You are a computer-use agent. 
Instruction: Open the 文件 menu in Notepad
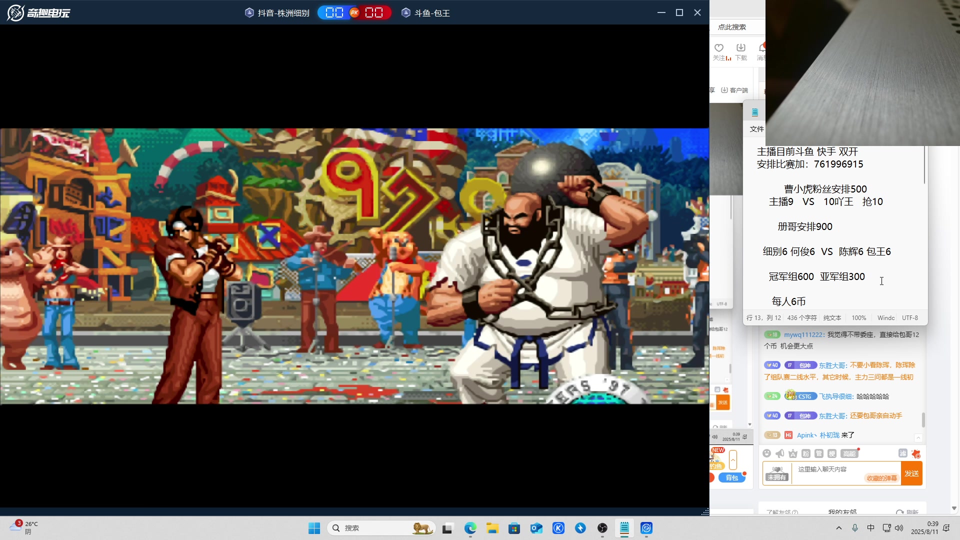[756, 129]
